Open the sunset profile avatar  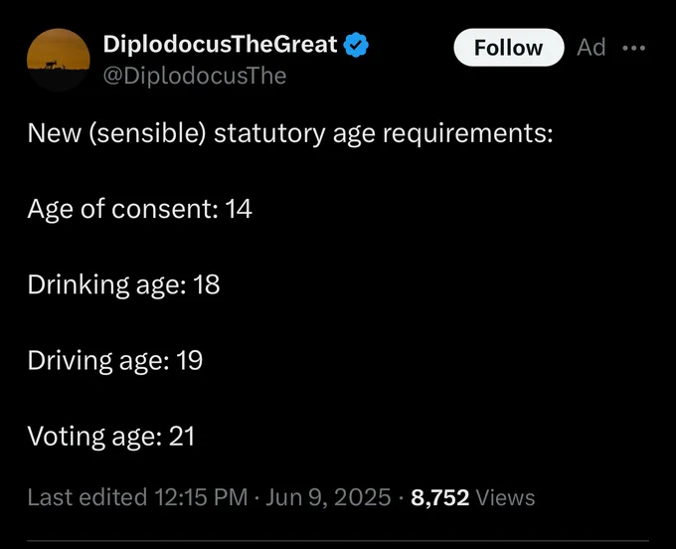pyautogui.click(x=59, y=60)
